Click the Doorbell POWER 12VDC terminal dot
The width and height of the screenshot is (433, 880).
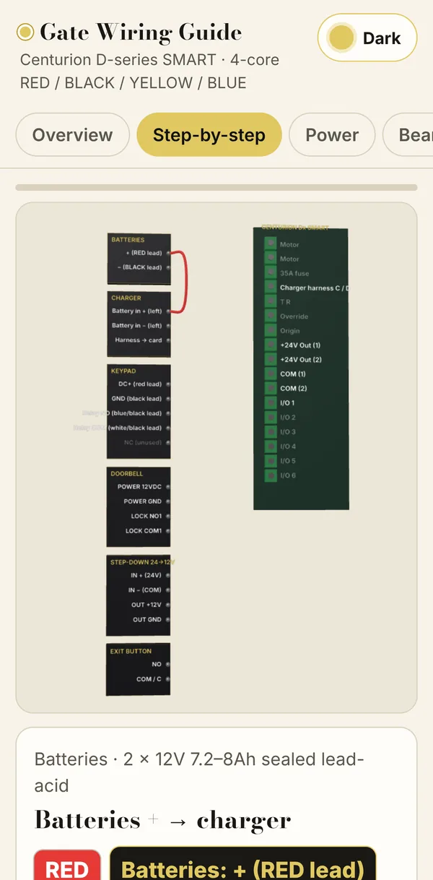click(x=168, y=487)
